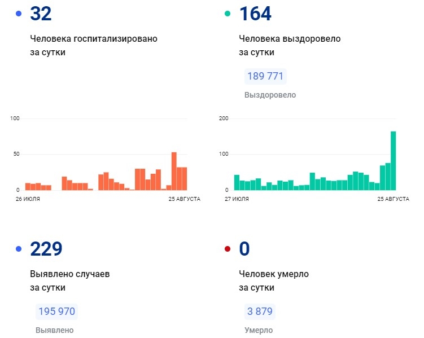
Task: Click the tallest green bar in recovery chart
Action: tap(393, 161)
